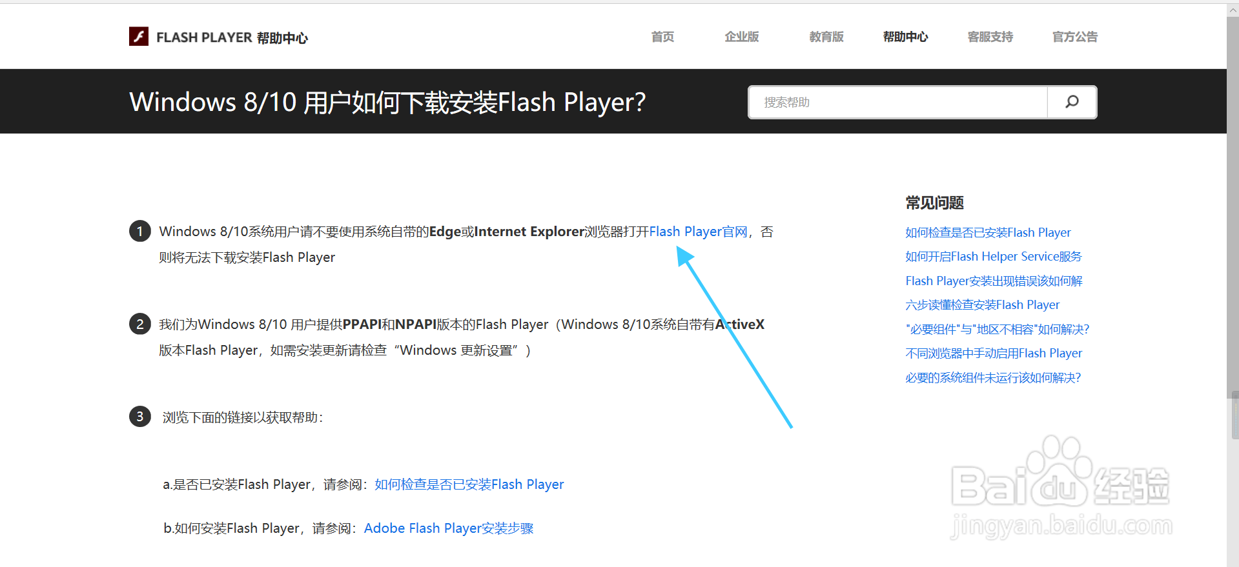Open the 官方公告 nav item
Image resolution: width=1239 pixels, height=567 pixels.
pyautogui.click(x=1075, y=37)
